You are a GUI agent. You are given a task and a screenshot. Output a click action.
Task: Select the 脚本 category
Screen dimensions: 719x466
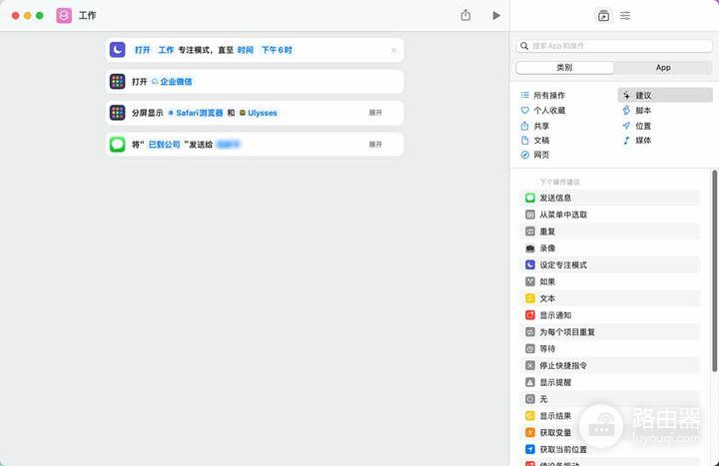(643, 110)
